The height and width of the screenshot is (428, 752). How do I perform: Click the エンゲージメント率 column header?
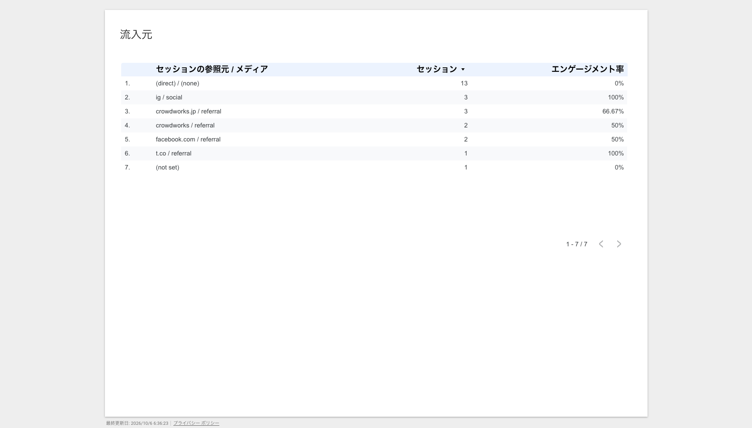pos(587,69)
